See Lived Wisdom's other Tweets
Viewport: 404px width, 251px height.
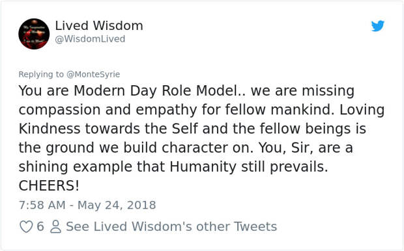coord(171,226)
